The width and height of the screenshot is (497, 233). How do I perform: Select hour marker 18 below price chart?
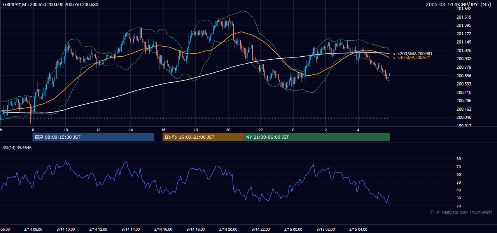(x=196, y=130)
